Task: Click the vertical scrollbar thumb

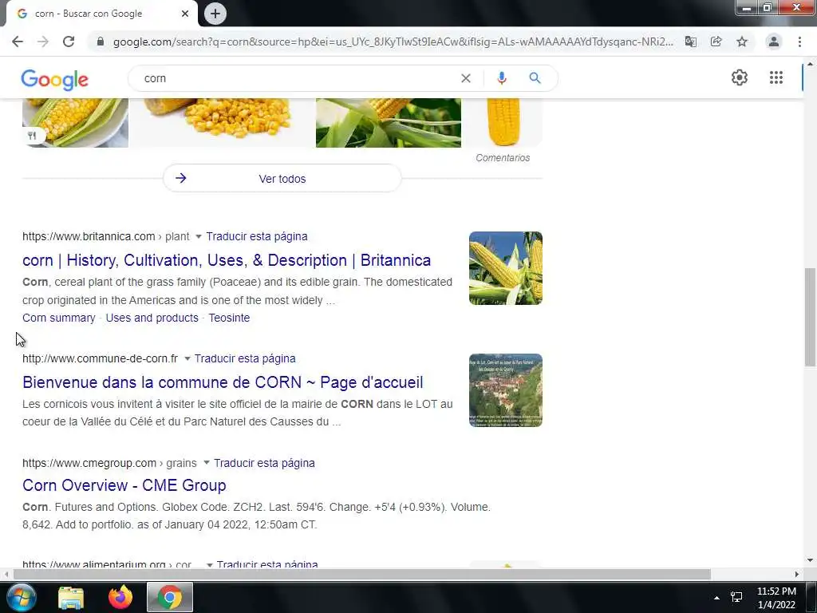Action: point(810,317)
